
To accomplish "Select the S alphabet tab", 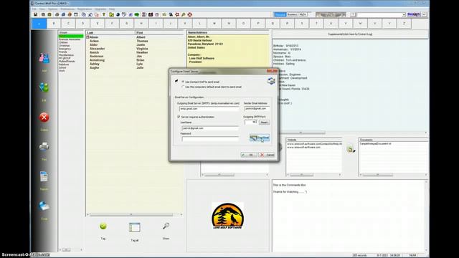I will [302, 24].
